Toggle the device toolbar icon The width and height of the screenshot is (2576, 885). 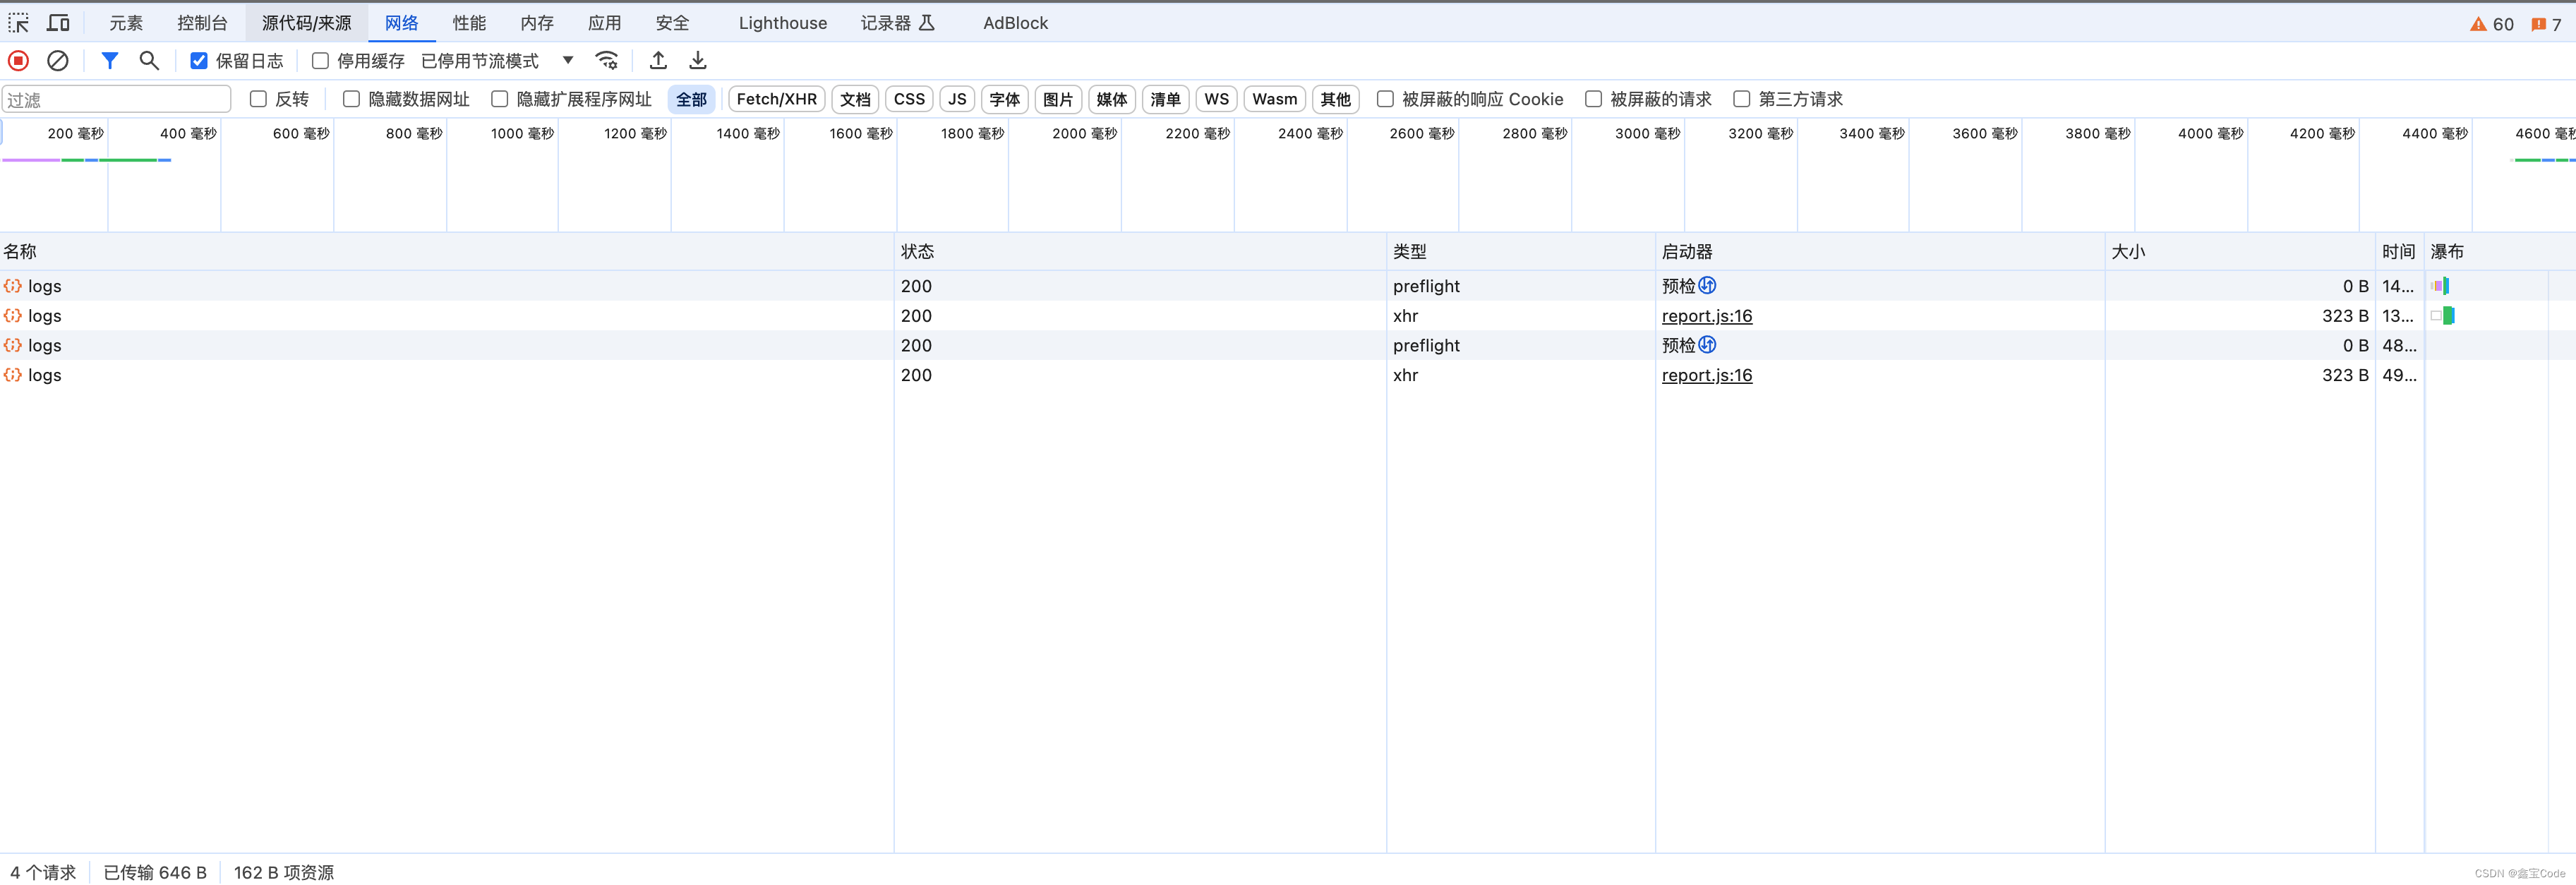[58, 23]
